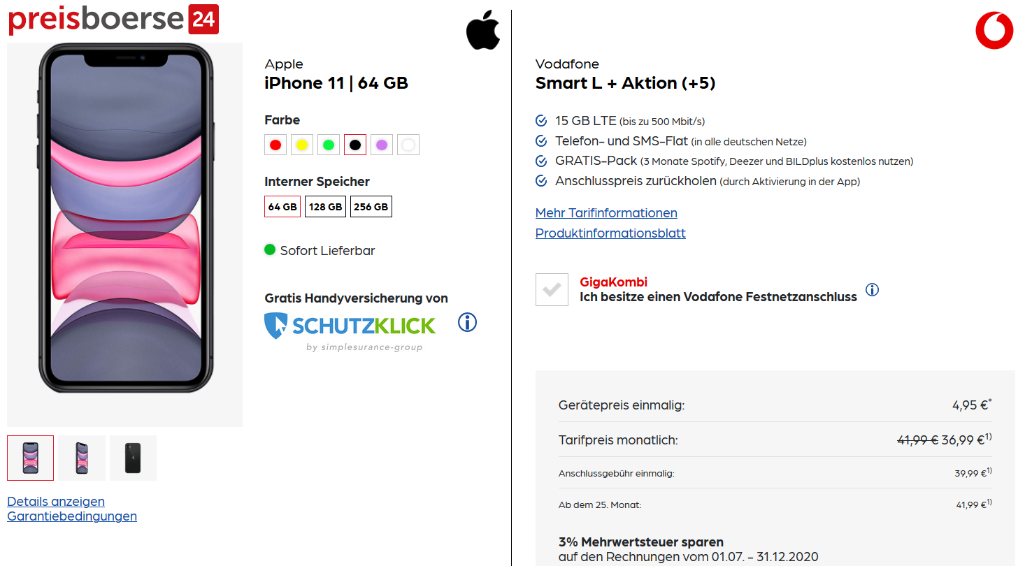Choose the 256 GB storage option
This screenshot has width=1018, height=566.
pos(371,207)
